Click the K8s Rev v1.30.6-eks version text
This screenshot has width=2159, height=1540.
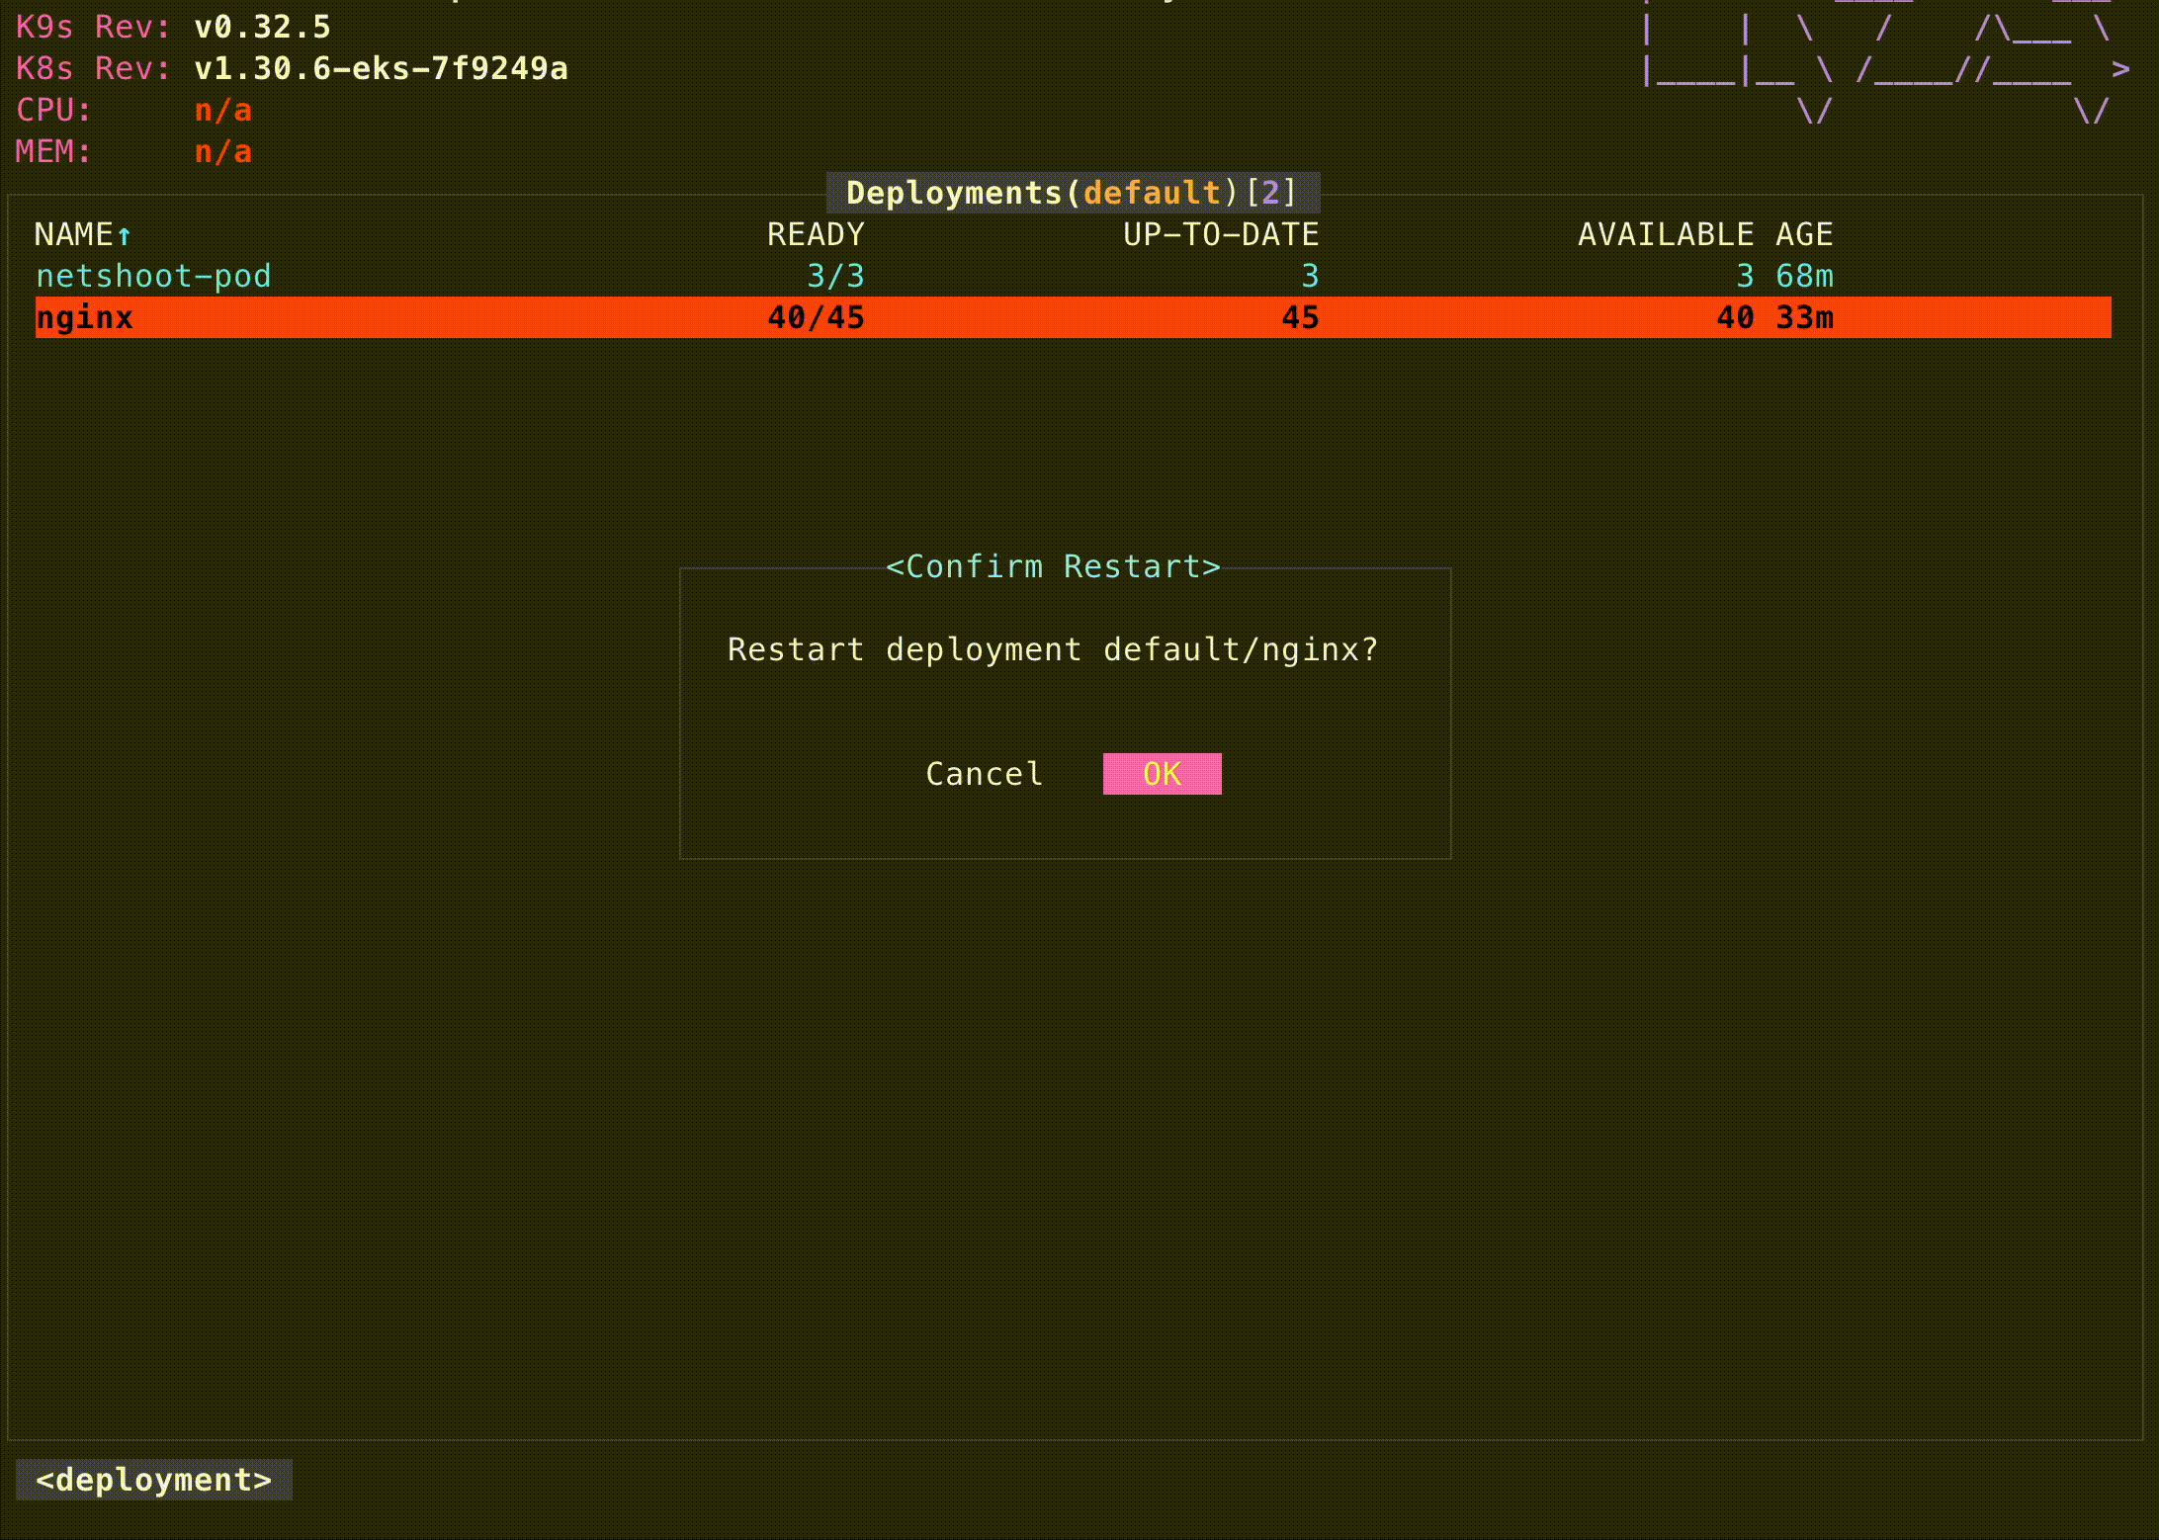(381, 68)
